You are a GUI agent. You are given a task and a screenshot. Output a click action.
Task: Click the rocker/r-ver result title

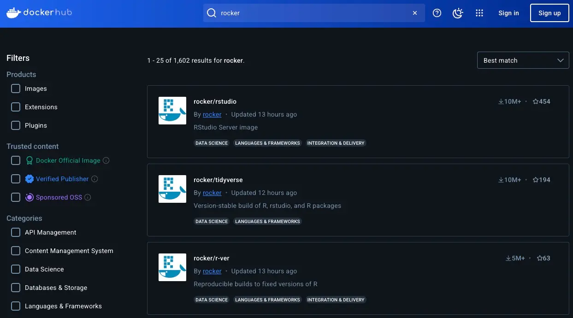click(211, 258)
